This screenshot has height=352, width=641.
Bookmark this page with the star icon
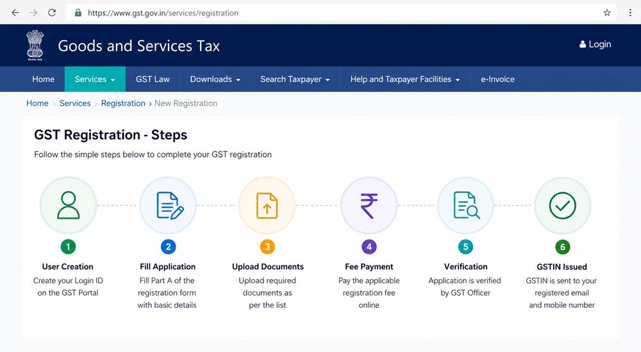click(x=607, y=13)
